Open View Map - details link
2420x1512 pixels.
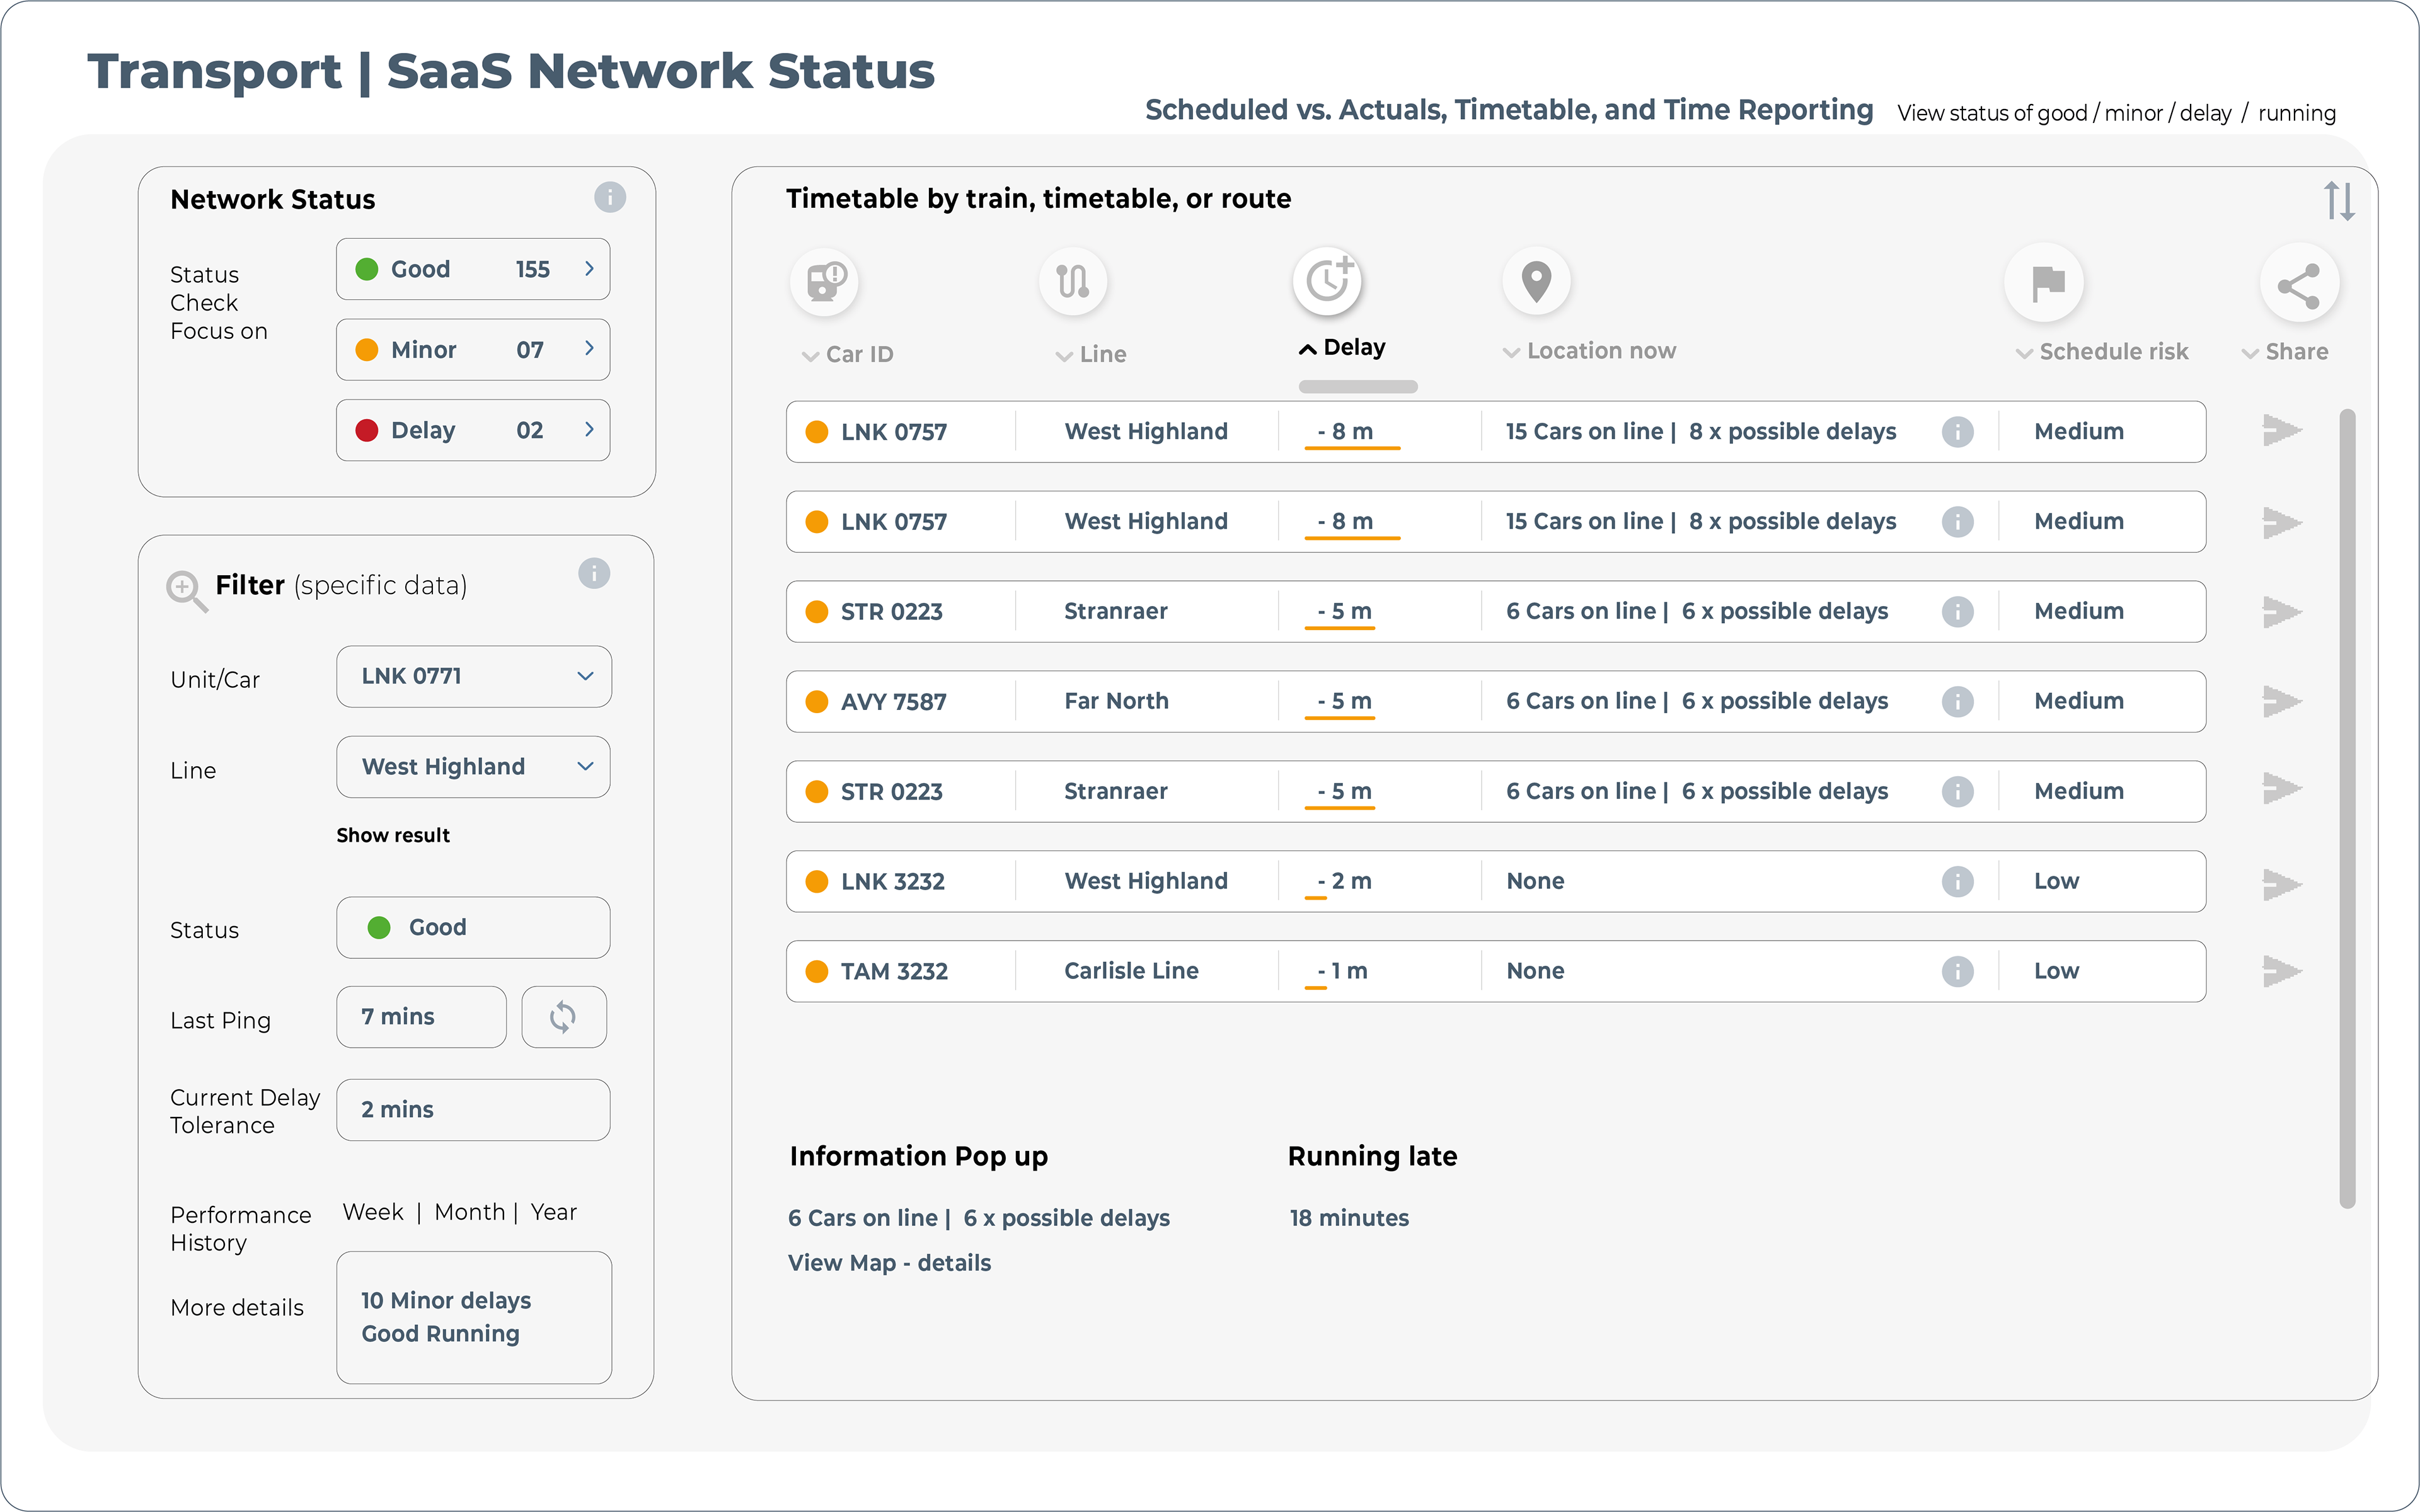(x=889, y=1263)
